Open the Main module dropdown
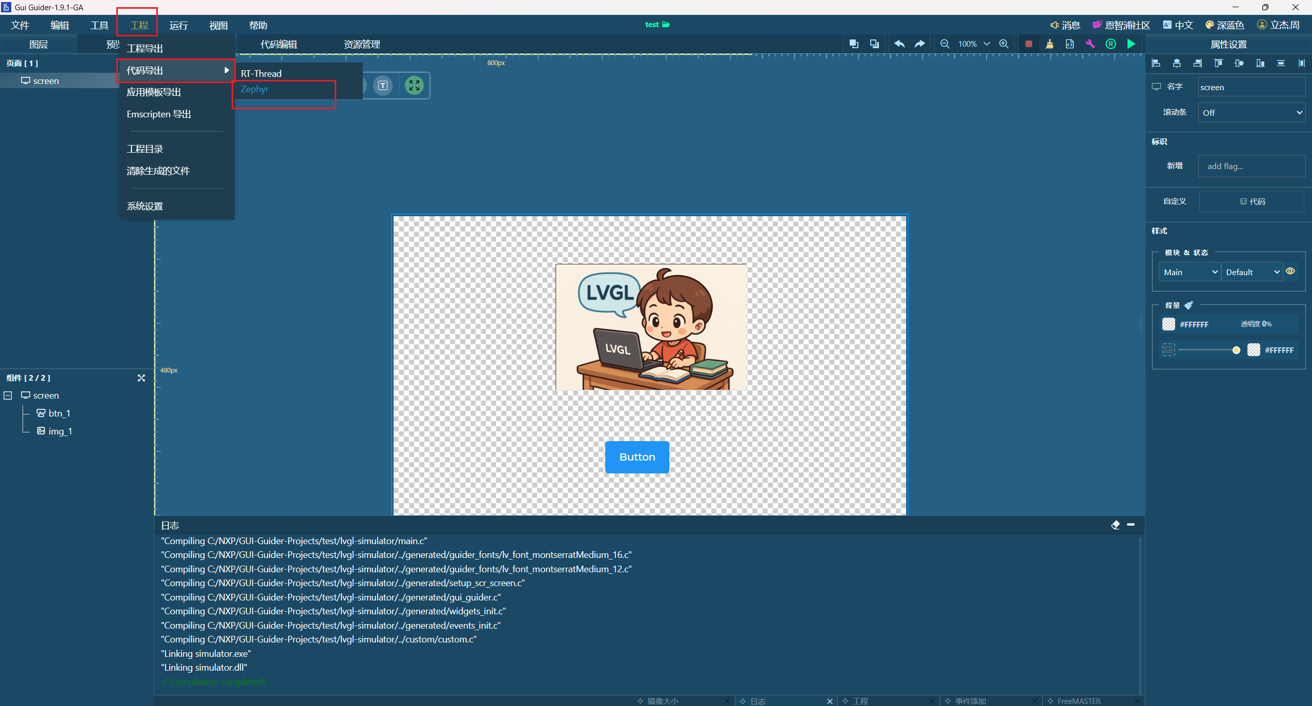Image resolution: width=1312 pixels, height=706 pixels. point(1190,272)
